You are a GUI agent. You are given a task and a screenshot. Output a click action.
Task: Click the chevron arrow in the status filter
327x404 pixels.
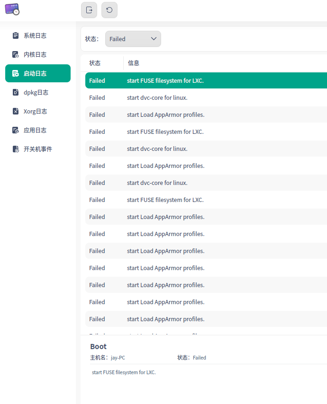154,39
